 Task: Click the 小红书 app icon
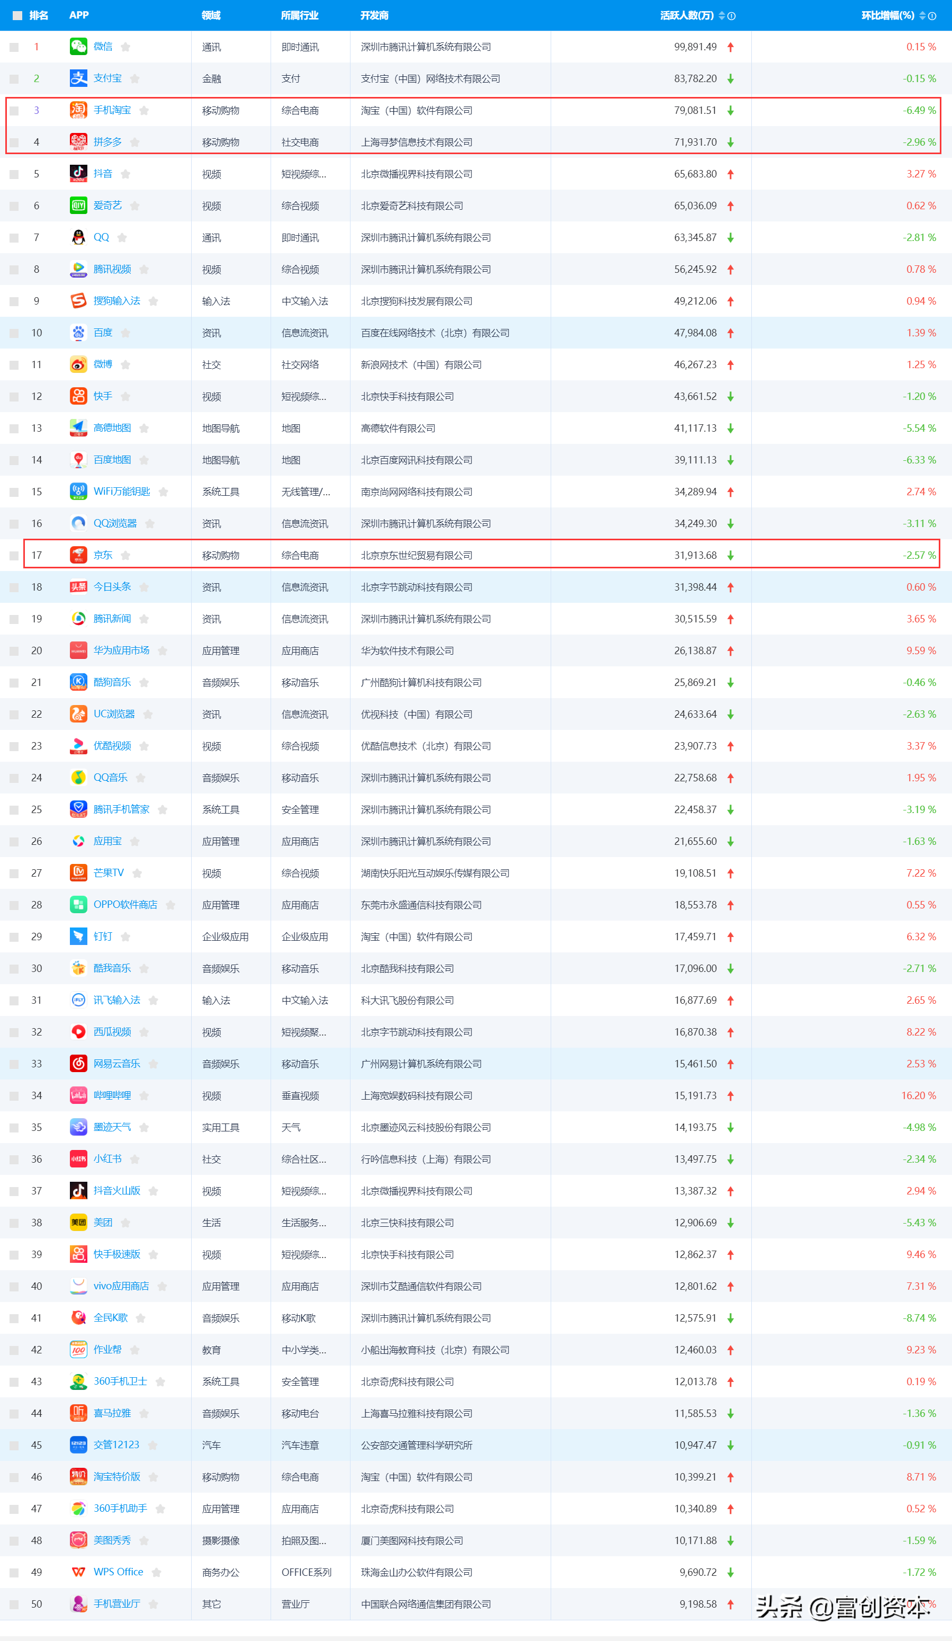(x=78, y=1158)
